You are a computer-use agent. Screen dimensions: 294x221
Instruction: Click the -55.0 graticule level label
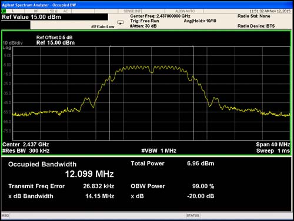pos(8,112)
